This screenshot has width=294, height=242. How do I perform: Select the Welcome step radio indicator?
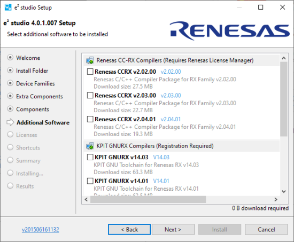tap(10, 58)
